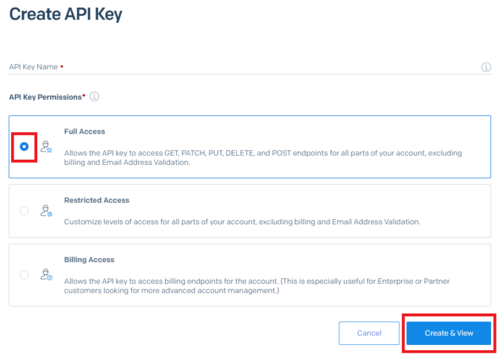Open the info tooltip next to API Key Permissions
This screenshot has height=356, width=501.
pyautogui.click(x=95, y=96)
